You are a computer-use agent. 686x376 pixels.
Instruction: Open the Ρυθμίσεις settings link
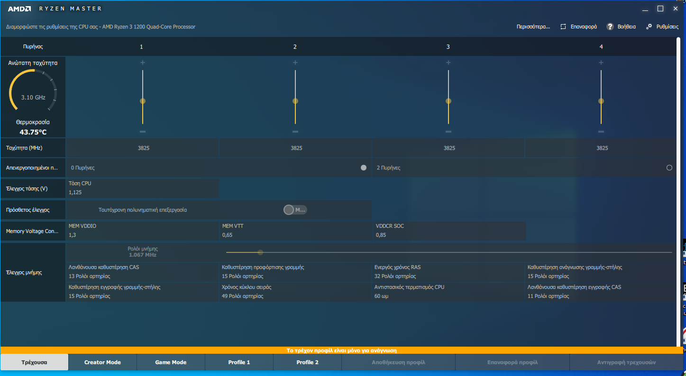pos(668,27)
